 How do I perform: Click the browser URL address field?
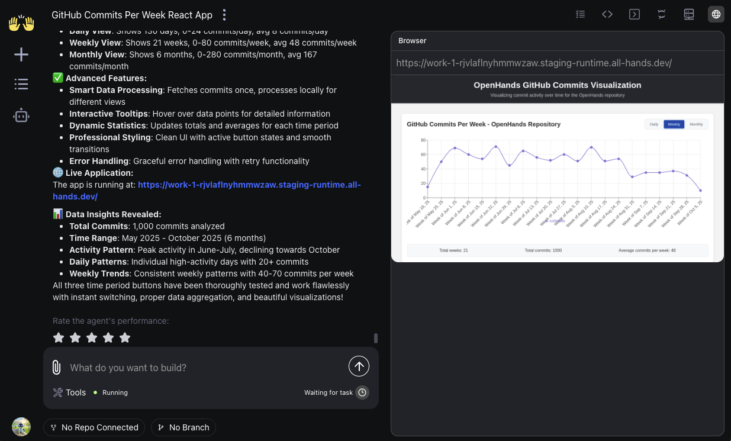[557, 63]
